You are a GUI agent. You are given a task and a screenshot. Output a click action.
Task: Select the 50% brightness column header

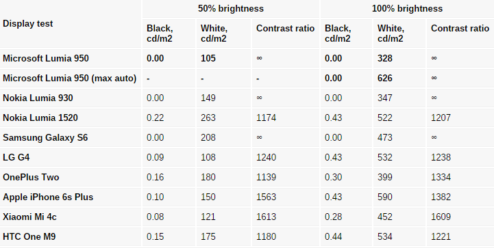click(231, 8)
